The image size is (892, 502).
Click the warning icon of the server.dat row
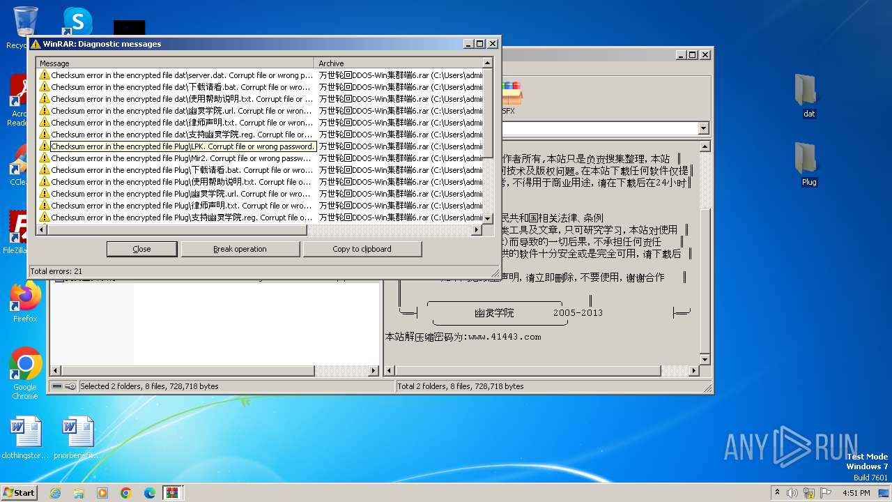pos(45,75)
